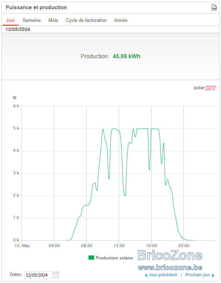Click the chart's 16:00 axis label
The height and width of the screenshot is (283, 221).
coord(152,246)
